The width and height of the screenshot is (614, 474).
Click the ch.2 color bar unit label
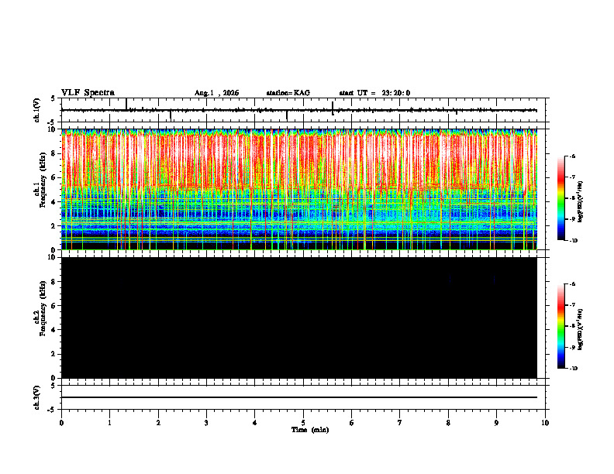[581, 330]
